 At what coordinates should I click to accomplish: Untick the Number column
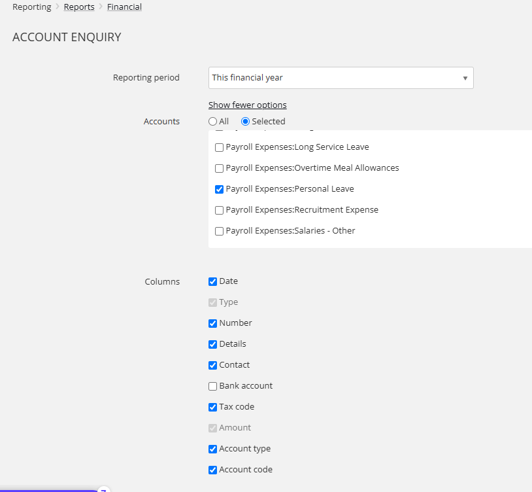[212, 323]
